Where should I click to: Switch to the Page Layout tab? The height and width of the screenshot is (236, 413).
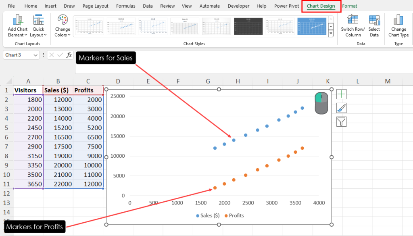click(x=95, y=6)
